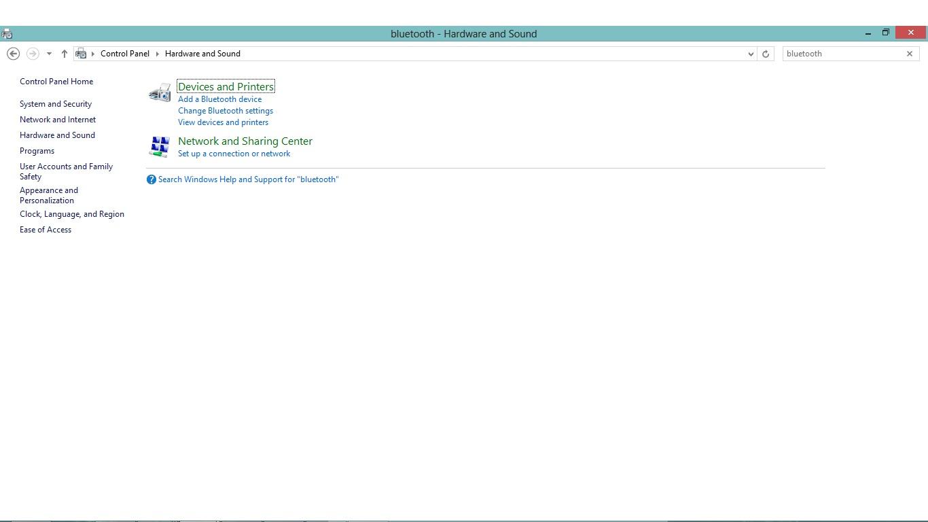Click Add a Bluetooth device
The width and height of the screenshot is (928, 522).
(x=219, y=99)
